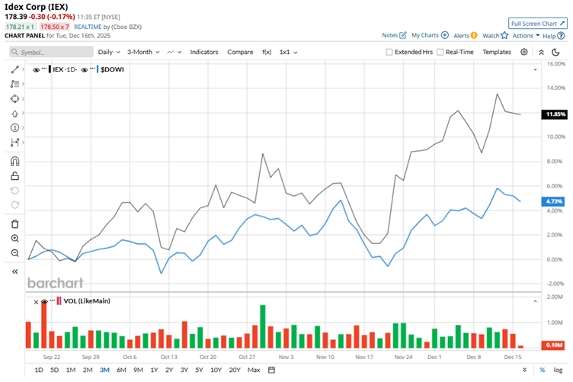This screenshot has height=382, width=573.
Task: Open the Indicators menu
Action: pos(204,52)
